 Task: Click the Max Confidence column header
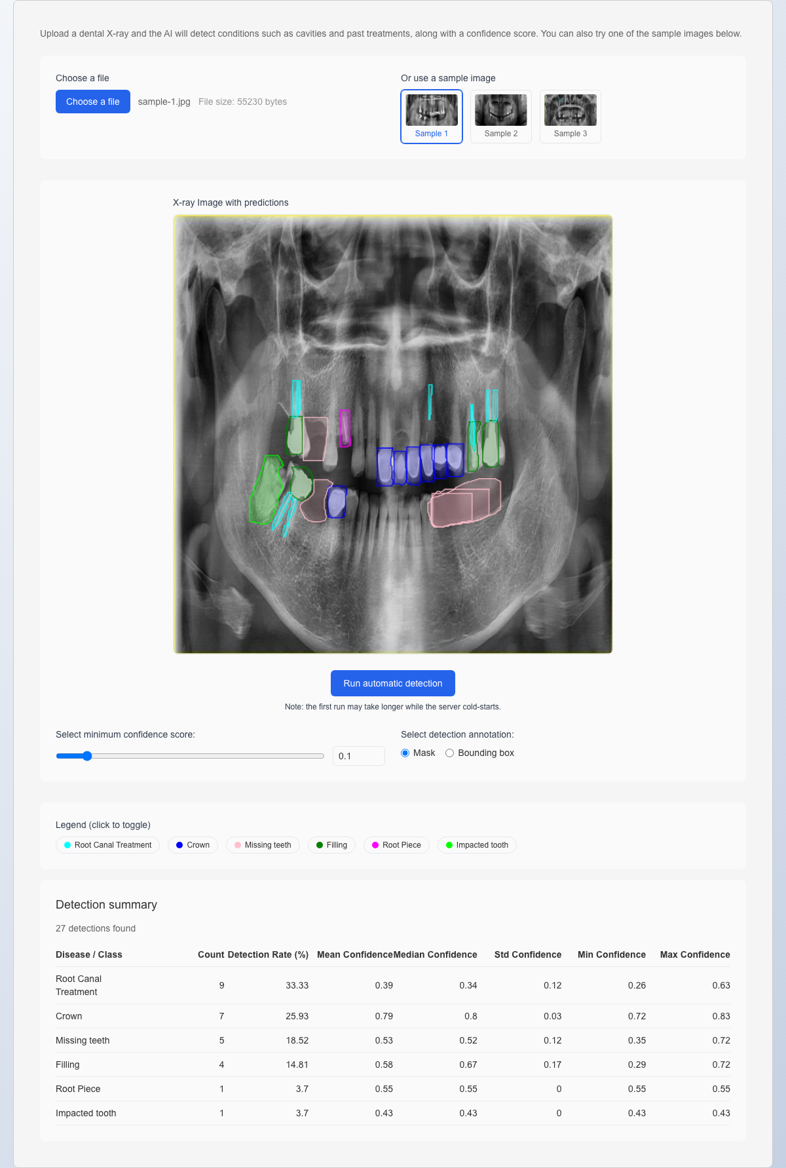pos(695,954)
